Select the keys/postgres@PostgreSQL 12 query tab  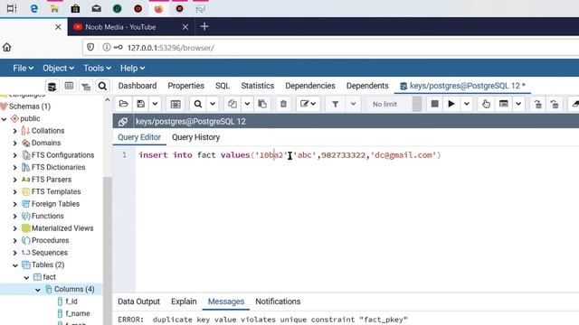pos(462,86)
